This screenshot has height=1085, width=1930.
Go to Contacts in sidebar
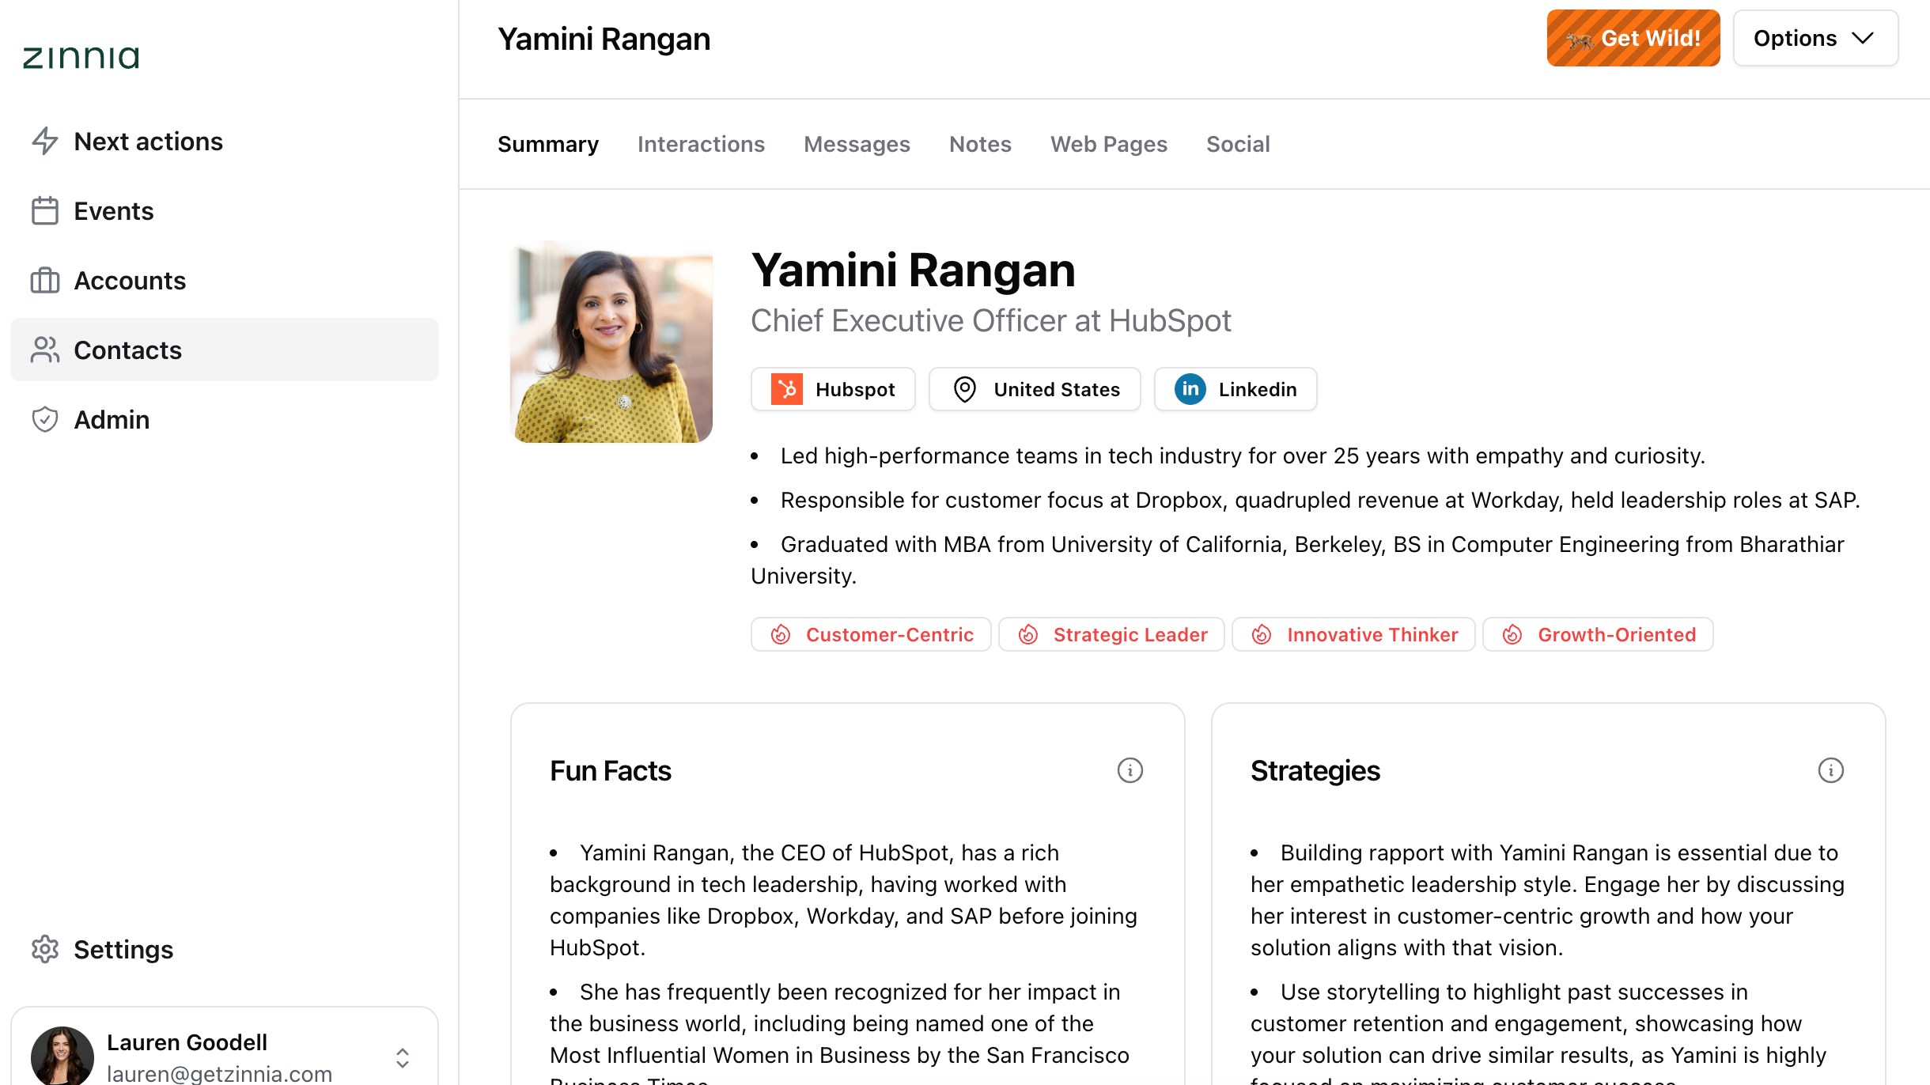point(225,350)
